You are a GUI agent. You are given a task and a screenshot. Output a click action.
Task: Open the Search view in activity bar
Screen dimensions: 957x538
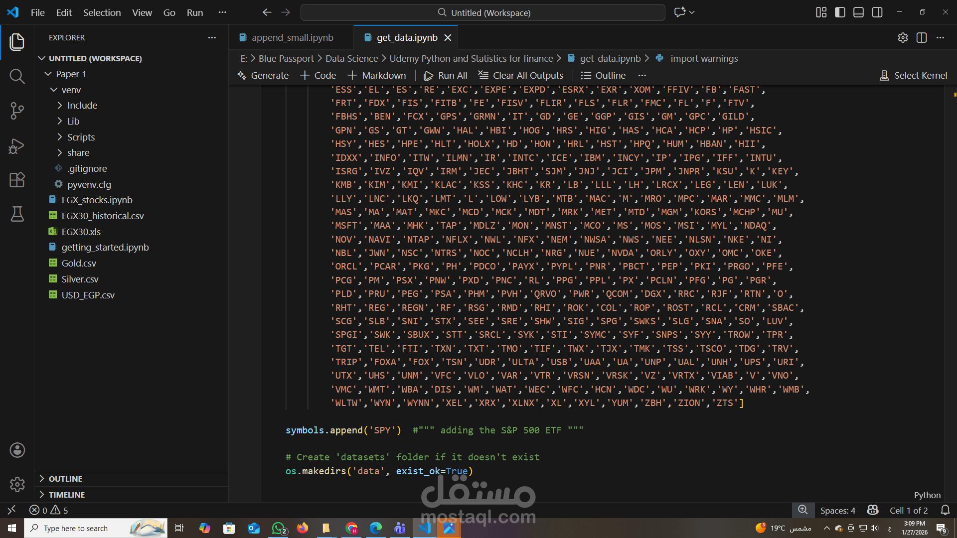(17, 76)
